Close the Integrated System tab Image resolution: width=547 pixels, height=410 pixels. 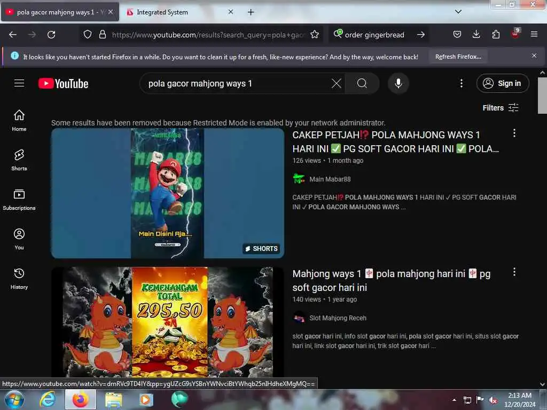click(x=231, y=12)
